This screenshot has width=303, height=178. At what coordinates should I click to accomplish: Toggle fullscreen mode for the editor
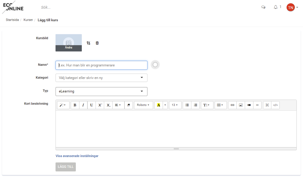(267, 105)
